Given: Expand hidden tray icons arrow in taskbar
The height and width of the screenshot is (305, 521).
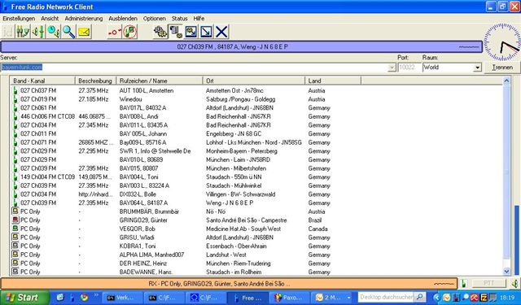Looking at the screenshot, I should click(x=436, y=298).
